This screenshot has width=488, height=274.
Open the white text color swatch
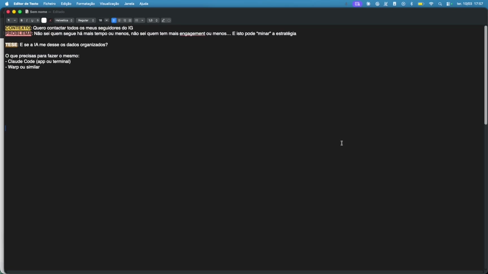click(44, 20)
